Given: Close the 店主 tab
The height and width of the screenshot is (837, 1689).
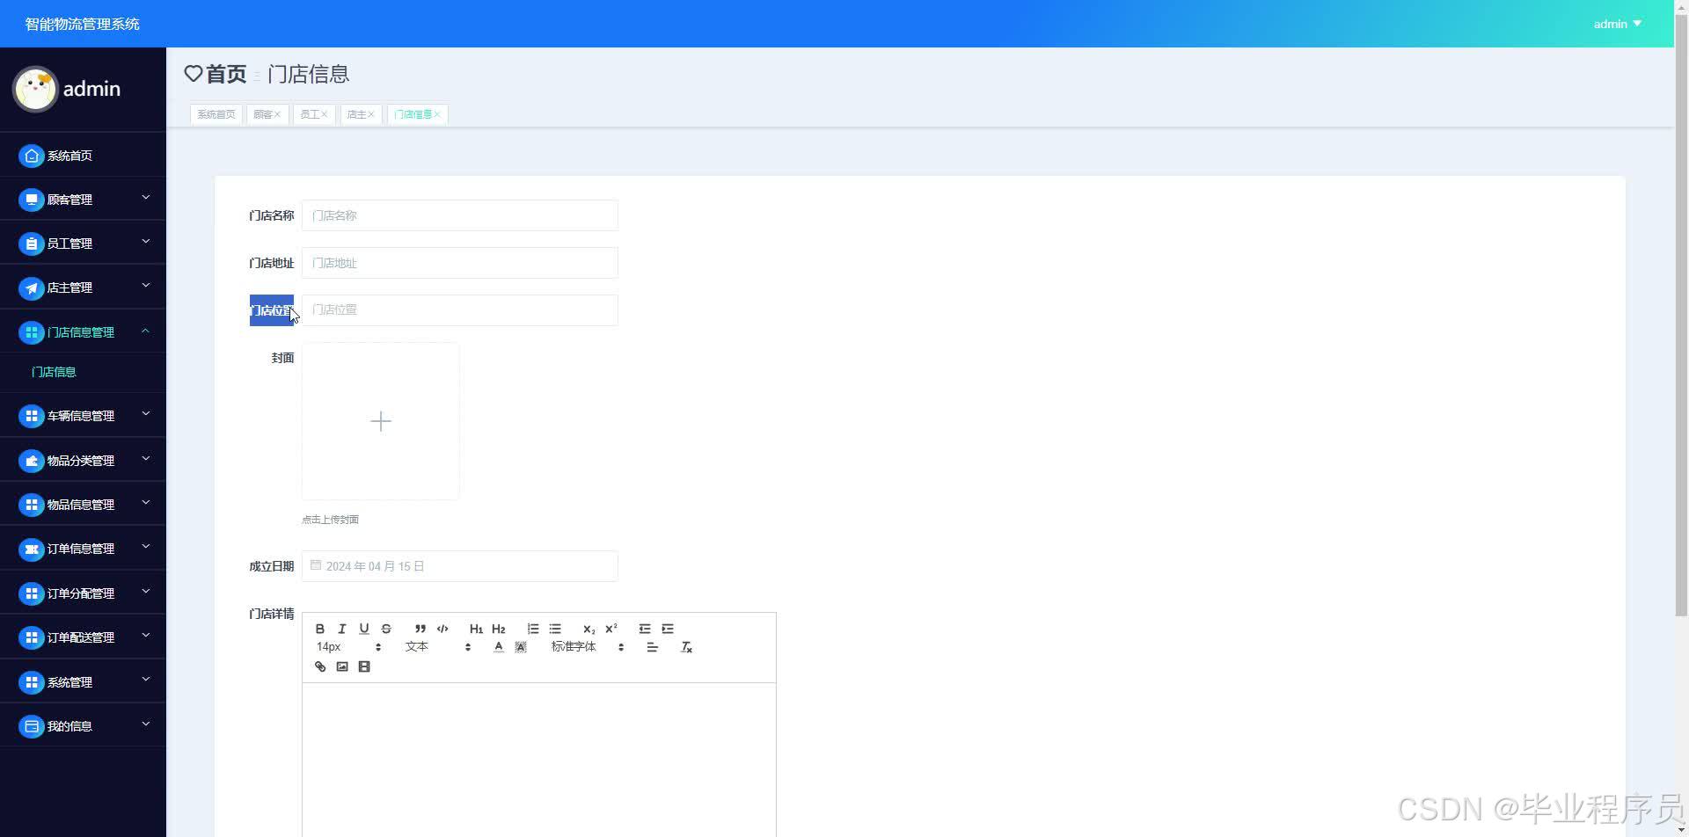Looking at the screenshot, I should (x=370, y=114).
